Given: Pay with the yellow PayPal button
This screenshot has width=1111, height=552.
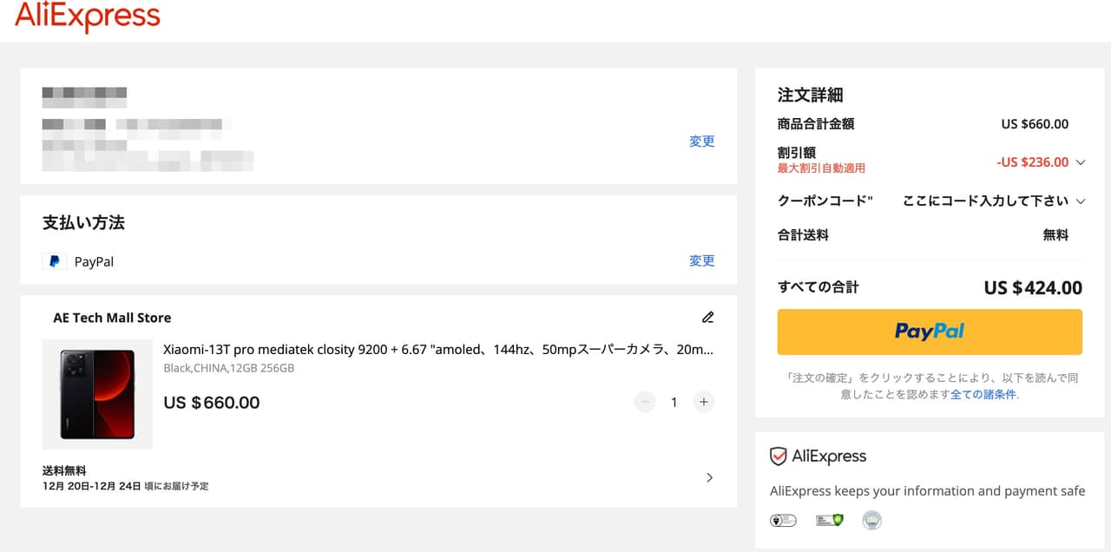Looking at the screenshot, I should coord(930,332).
